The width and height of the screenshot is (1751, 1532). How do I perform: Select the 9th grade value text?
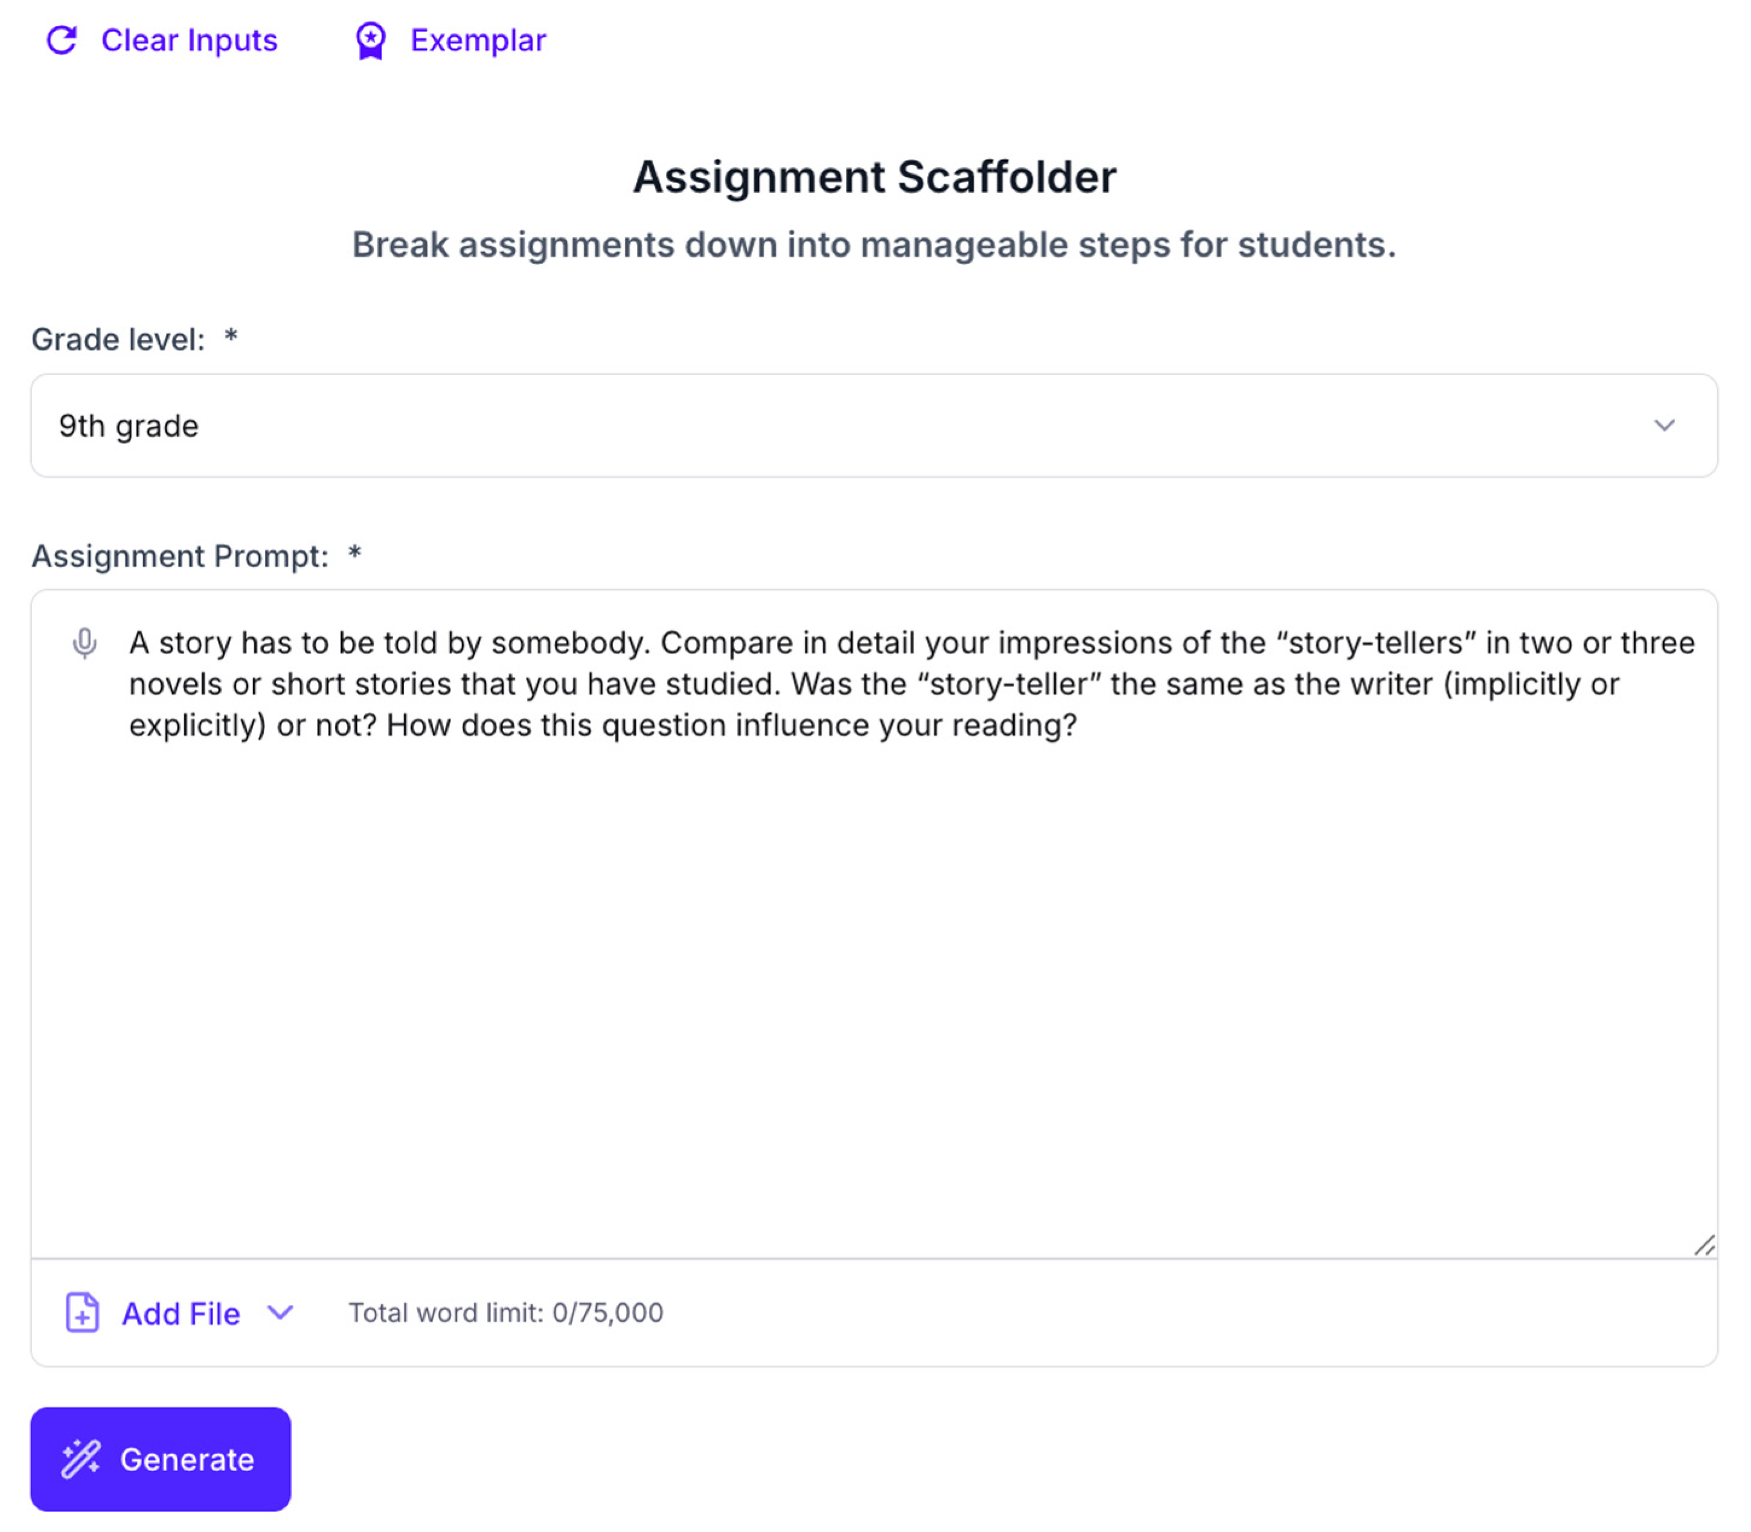tap(129, 426)
